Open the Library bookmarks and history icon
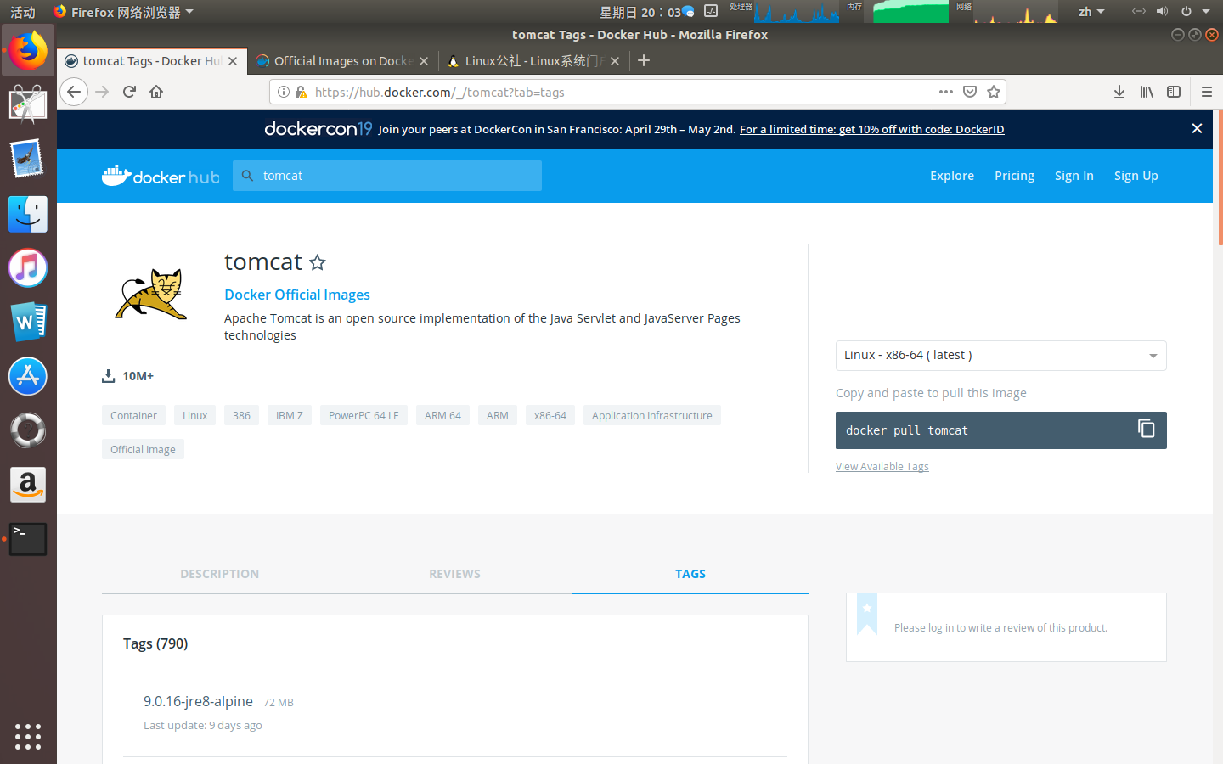The image size is (1223, 764). [1147, 92]
